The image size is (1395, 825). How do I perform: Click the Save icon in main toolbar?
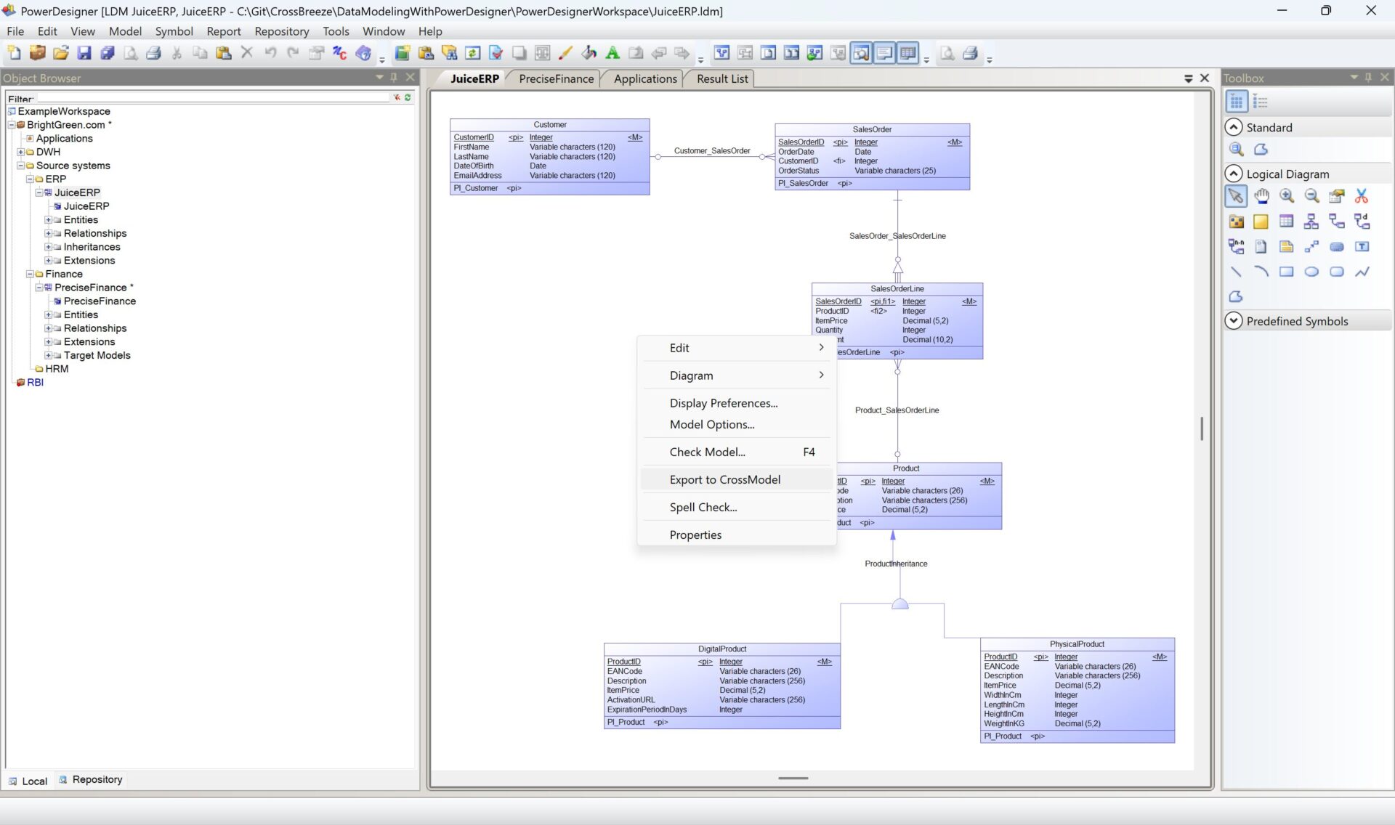pos(84,53)
